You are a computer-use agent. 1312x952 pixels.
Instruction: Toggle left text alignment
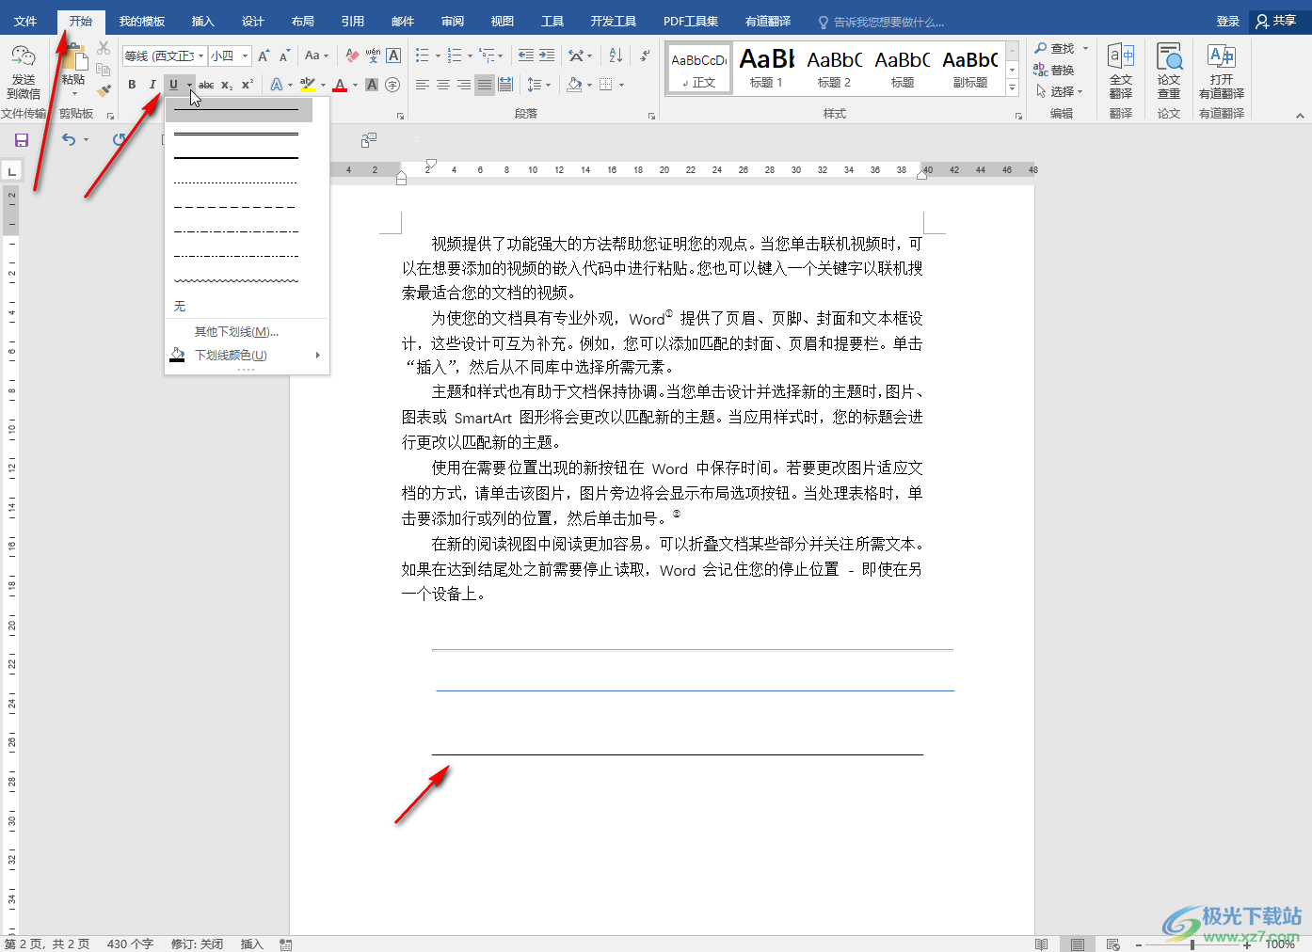click(422, 85)
